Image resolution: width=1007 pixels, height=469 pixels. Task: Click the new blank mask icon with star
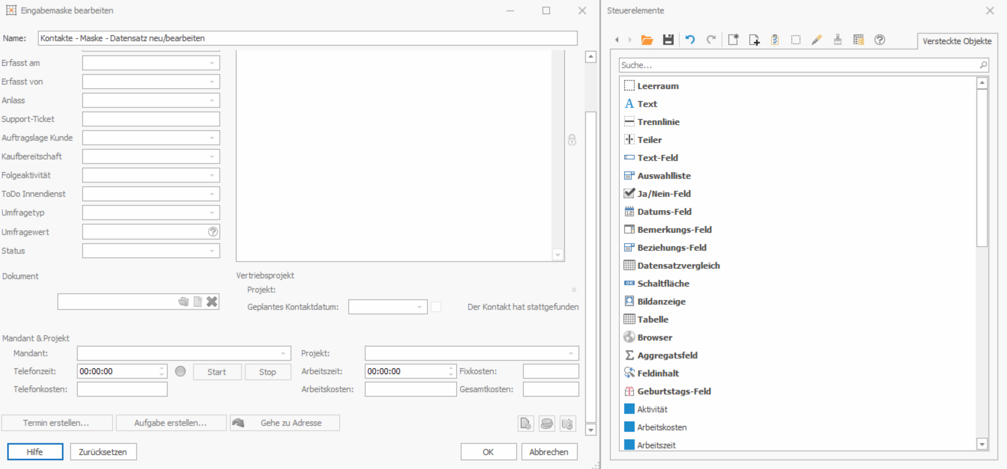click(x=733, y=40)
